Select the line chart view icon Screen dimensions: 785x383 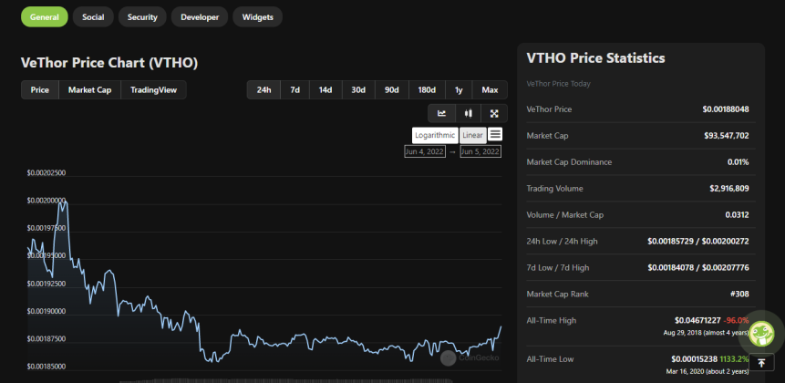point(441,114)
